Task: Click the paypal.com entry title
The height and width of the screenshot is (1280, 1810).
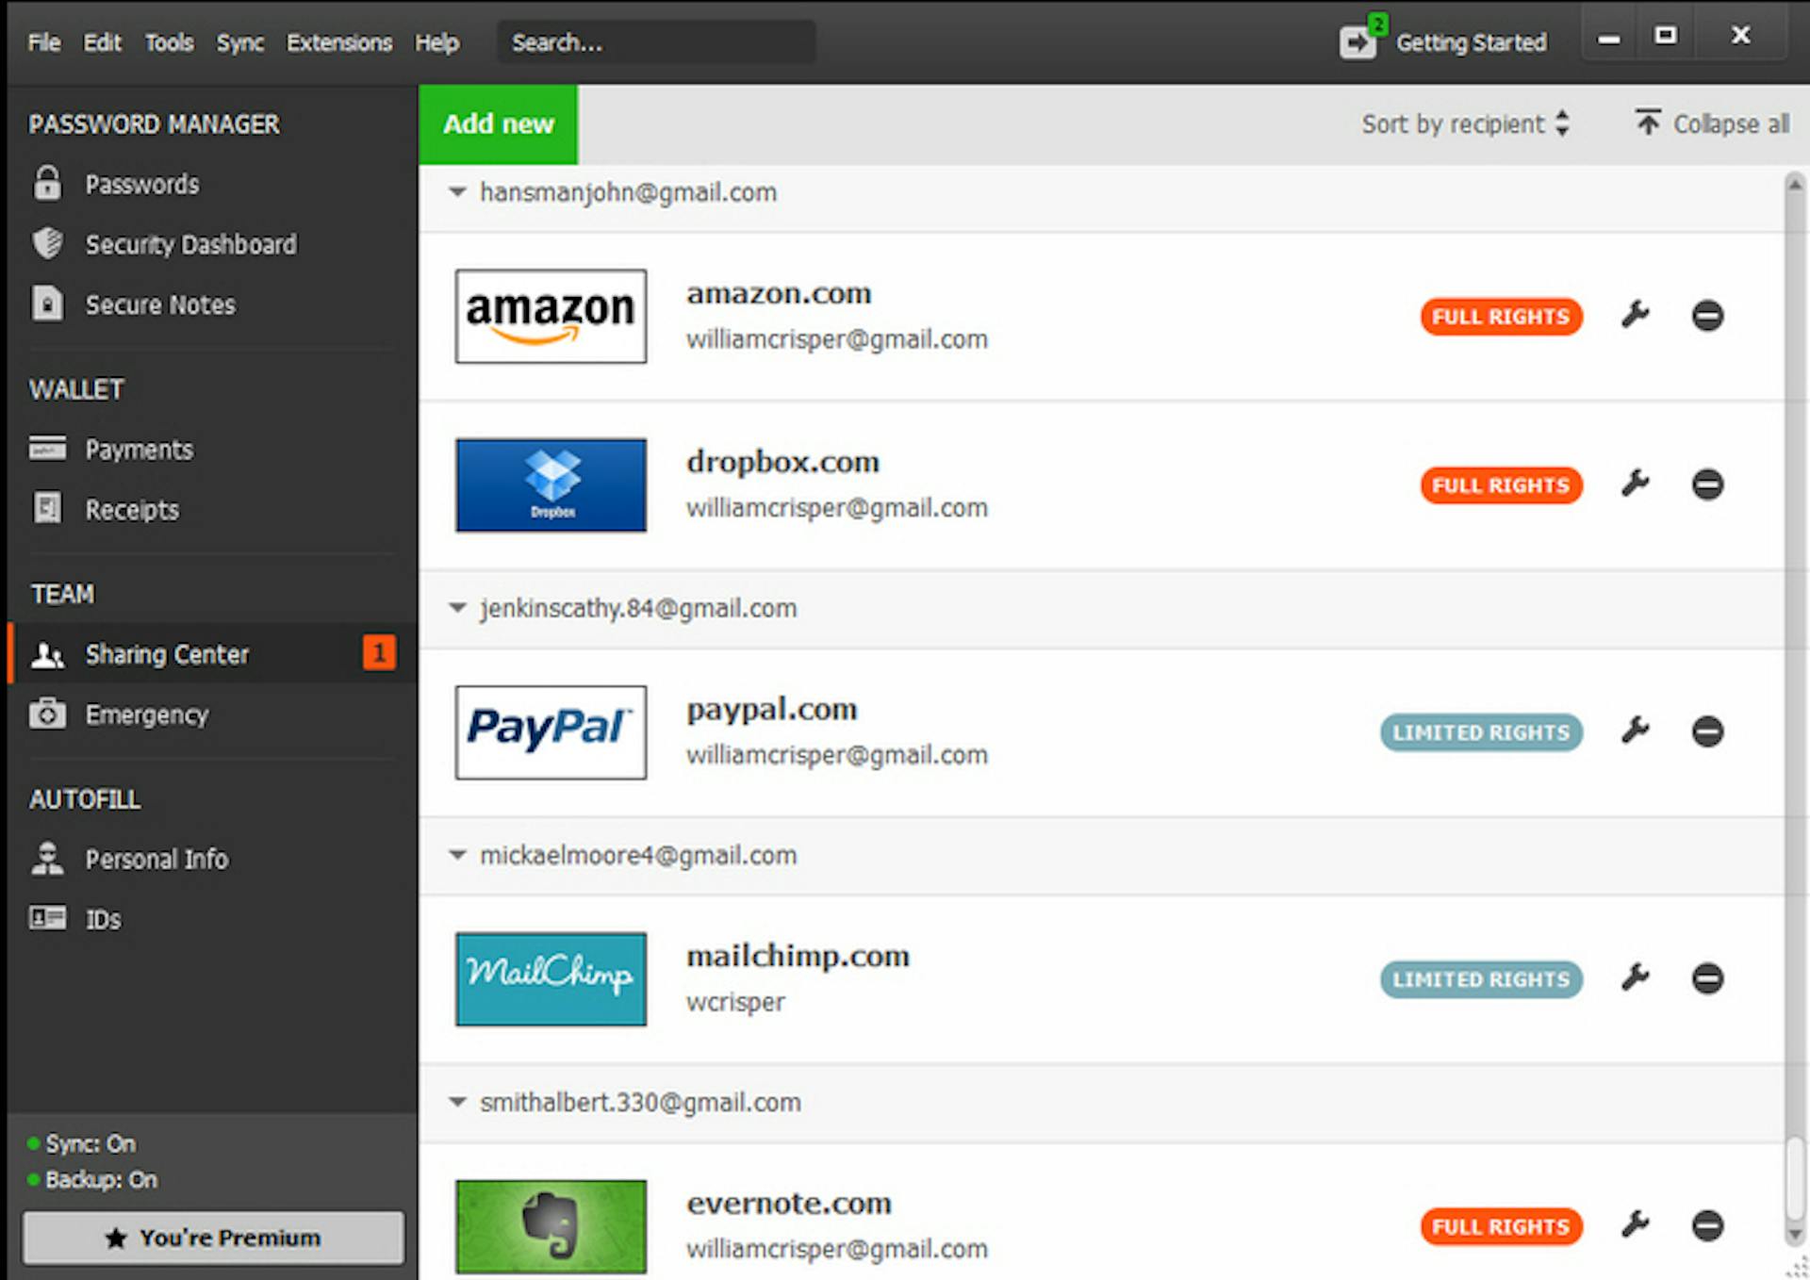Action: 772,710
